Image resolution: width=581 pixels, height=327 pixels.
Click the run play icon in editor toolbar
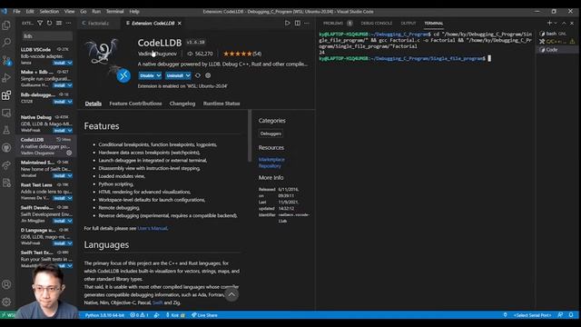pos(287,23)
